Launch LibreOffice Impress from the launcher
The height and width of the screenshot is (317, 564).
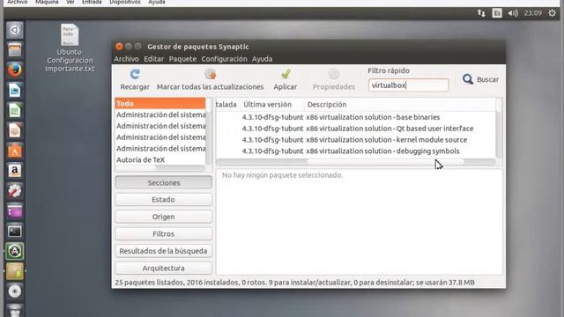(x=14, y=130)
